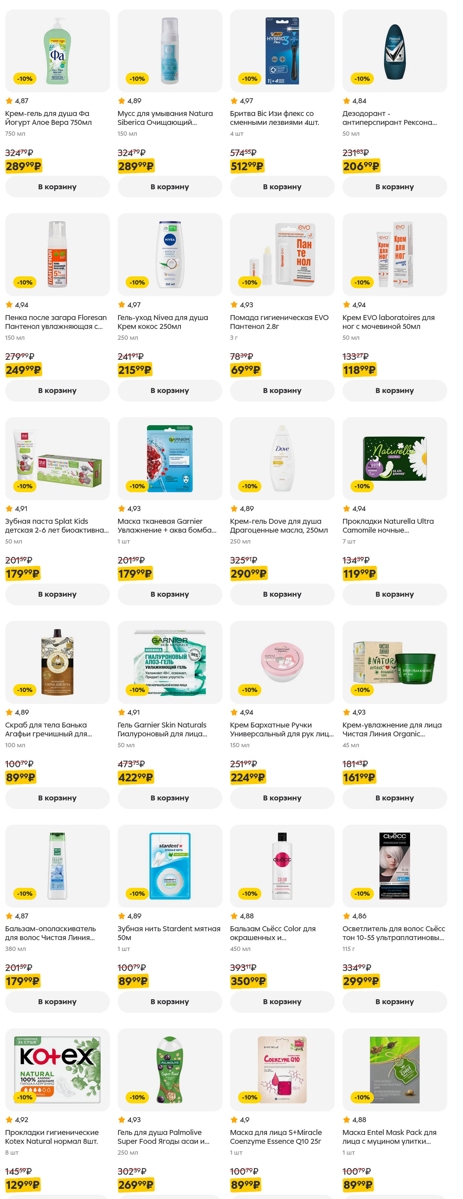Screen dimensions: 463x1199
Task: Open Сьёсс hair lightener product title
Action: [394, 933]
